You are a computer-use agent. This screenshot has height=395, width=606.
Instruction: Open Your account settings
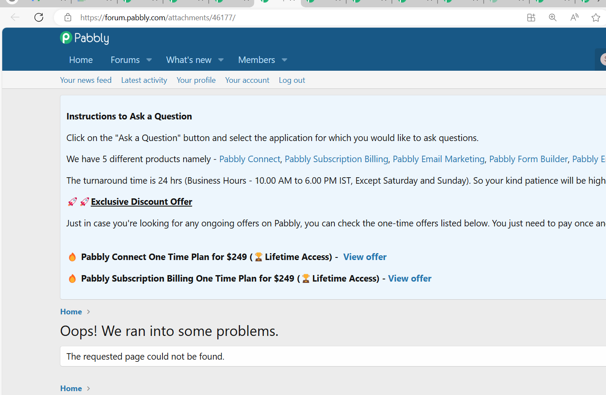[x=247, y=80]
